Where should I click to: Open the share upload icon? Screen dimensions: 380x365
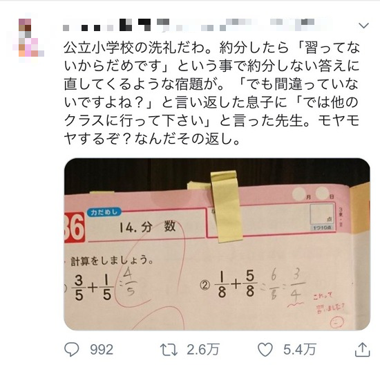coord(362,350)
